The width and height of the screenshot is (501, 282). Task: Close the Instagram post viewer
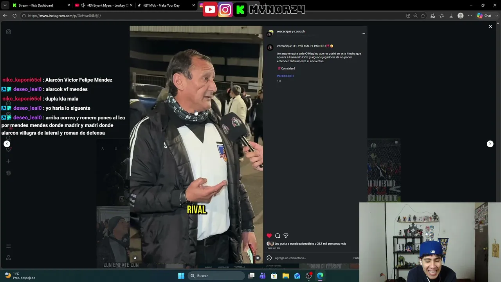click(x=490, y=27)
